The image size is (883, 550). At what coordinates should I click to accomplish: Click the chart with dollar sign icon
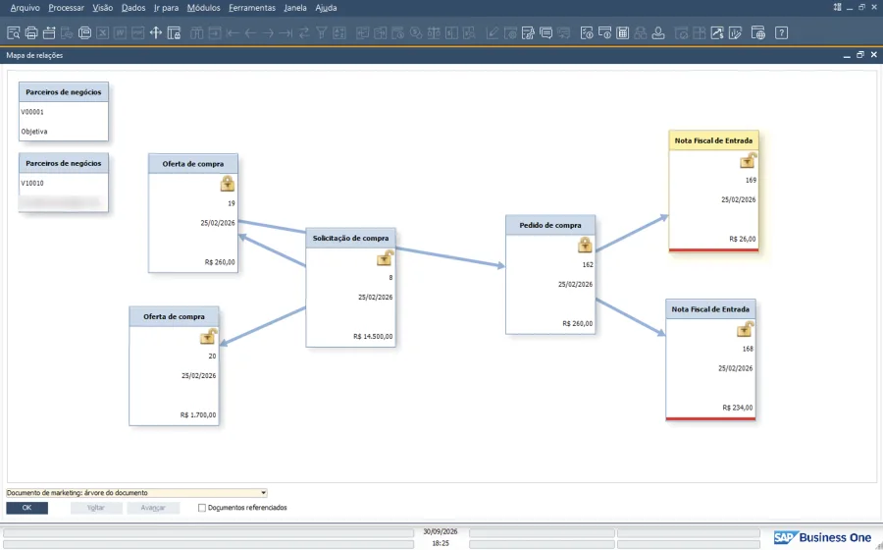pyautogui.click(x=717, y=33)
